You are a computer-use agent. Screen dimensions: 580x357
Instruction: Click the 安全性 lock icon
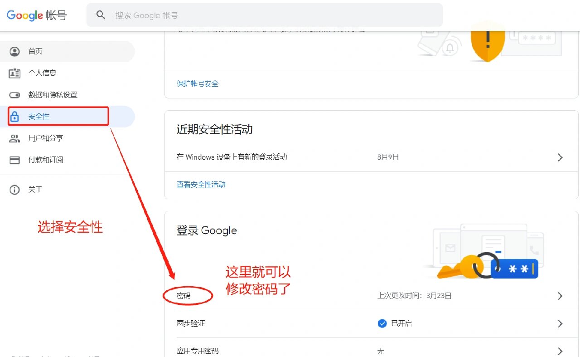pyautogui.click(x=15, y=117)
